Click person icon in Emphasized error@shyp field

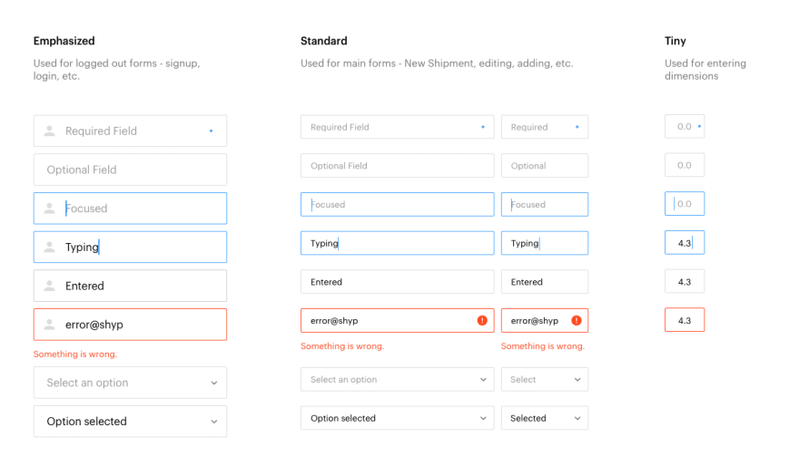click(x=49, y=325)
